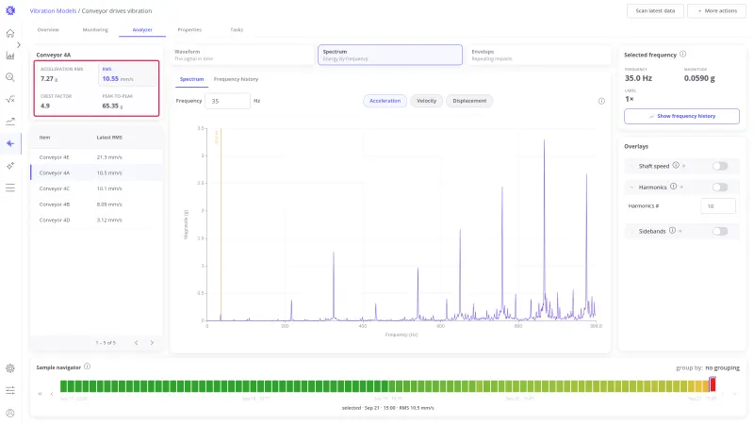Open the Monitoring tab
The width and height of the screenshot is (754, 424).
95,30
